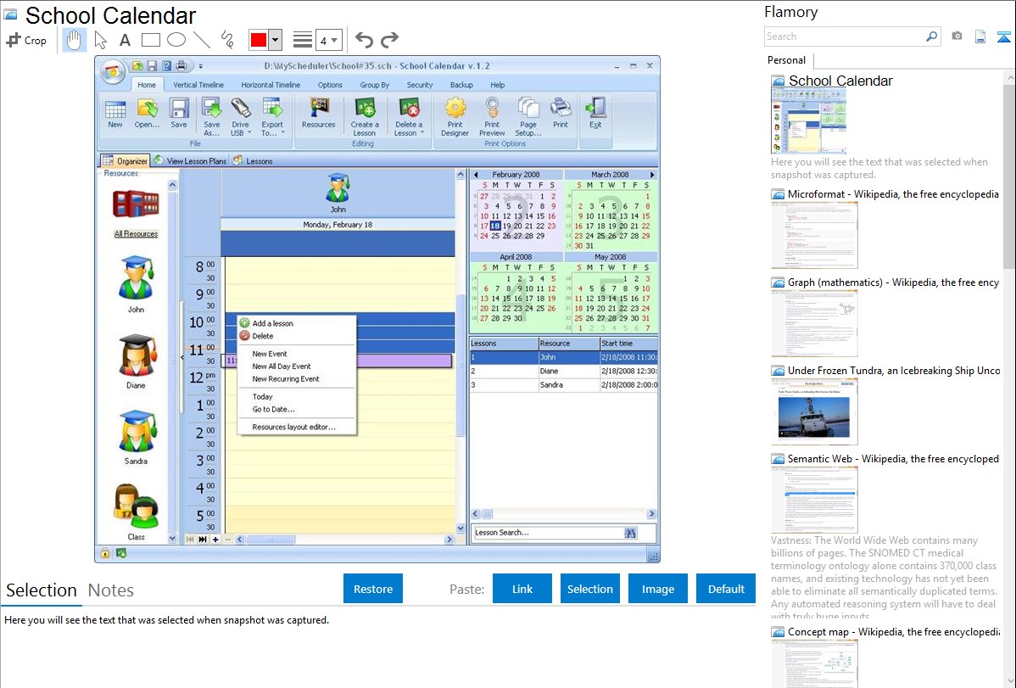
Task: Open the Vertical Timeline ribbon tab
Action: pos(198,85)
